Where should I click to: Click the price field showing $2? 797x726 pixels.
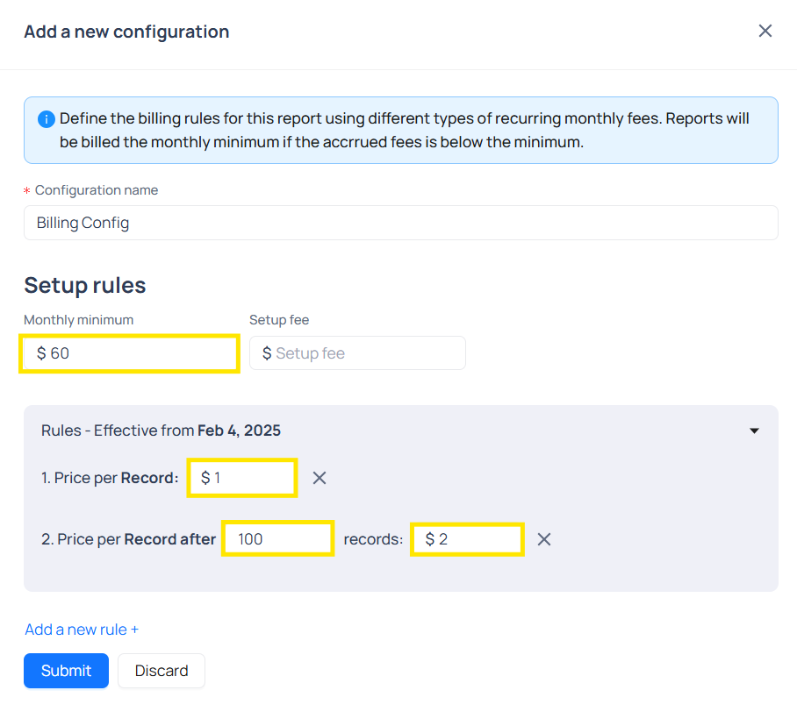click(467, 539)
